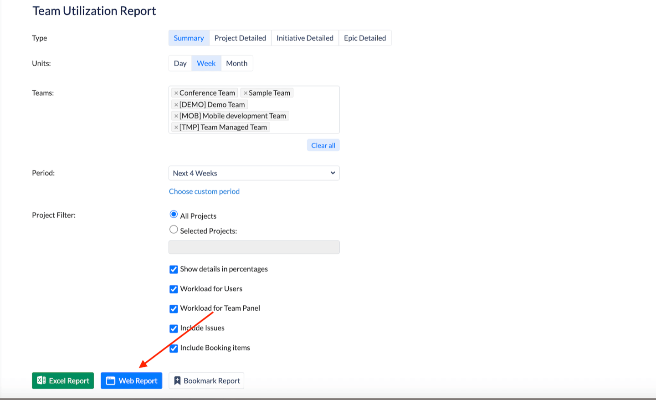Viewport: 656px width, 400px height.
Task: Select the Summary report type tab
Action: [189, 38]
